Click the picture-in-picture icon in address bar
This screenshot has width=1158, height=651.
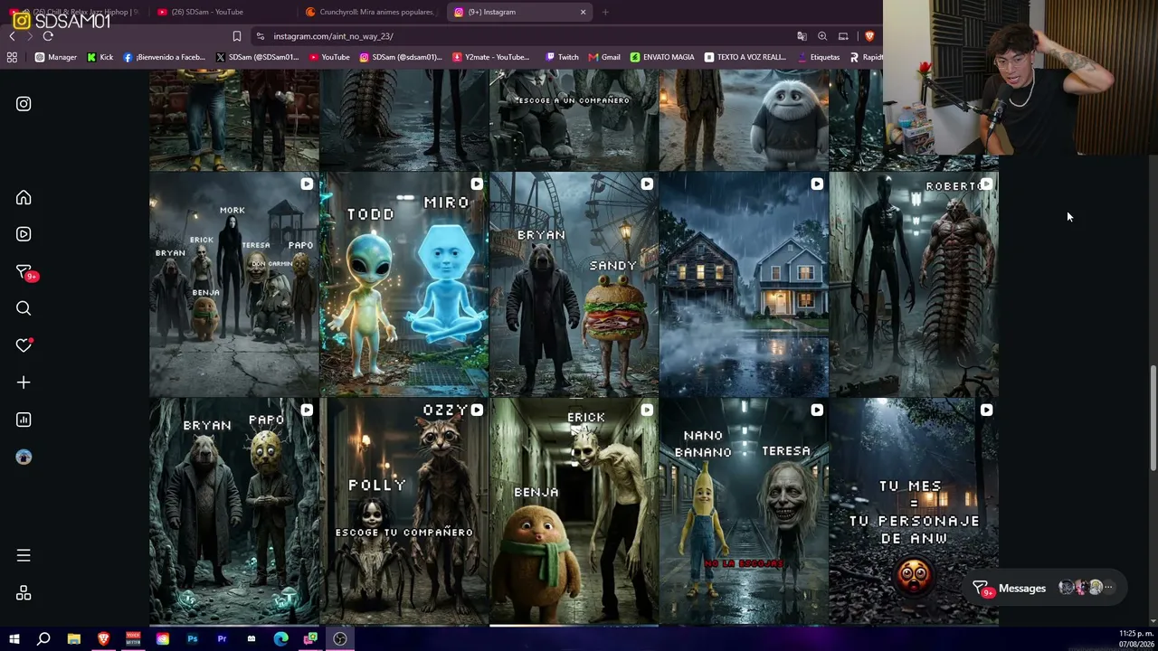(x=843, y=36)
